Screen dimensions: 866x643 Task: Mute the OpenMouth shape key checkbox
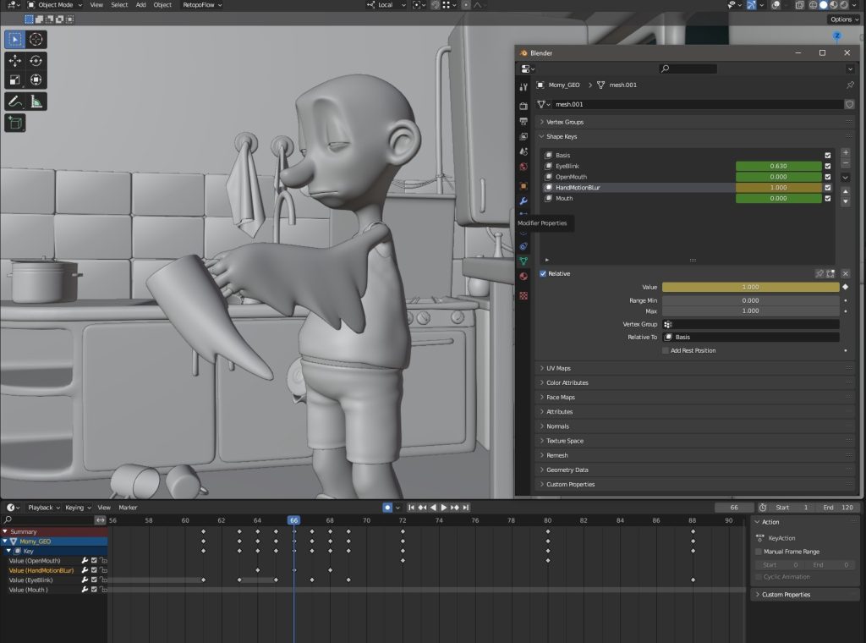[x=827, y=177]
